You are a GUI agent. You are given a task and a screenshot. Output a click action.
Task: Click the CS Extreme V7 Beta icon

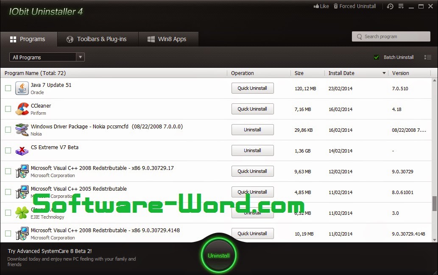[x=22, y=150]
